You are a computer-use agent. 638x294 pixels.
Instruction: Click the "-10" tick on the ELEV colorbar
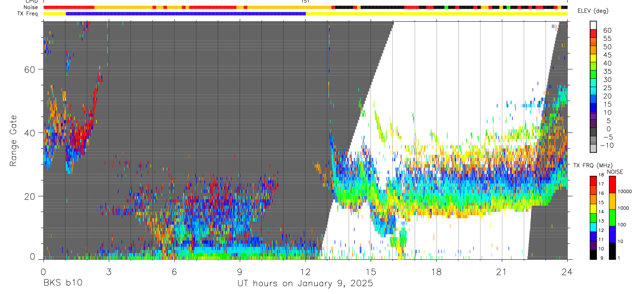coord(608,146)
